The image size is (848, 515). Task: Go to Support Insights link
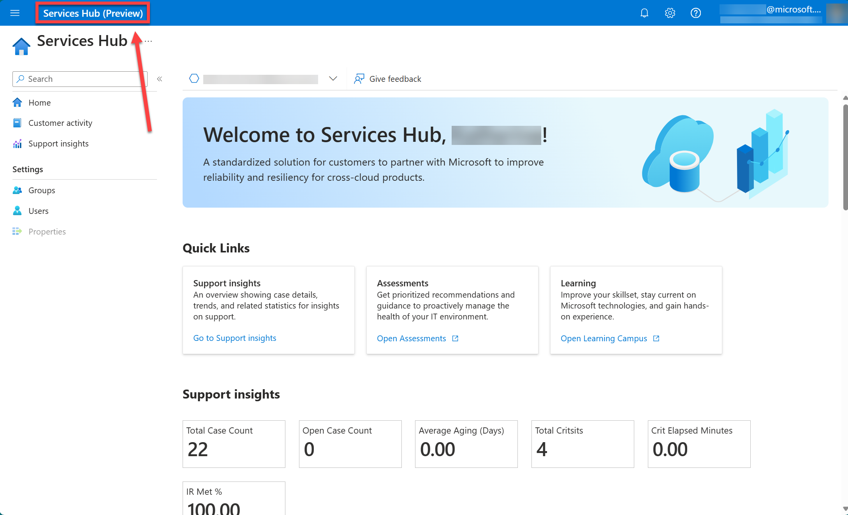tap(234, 337)
